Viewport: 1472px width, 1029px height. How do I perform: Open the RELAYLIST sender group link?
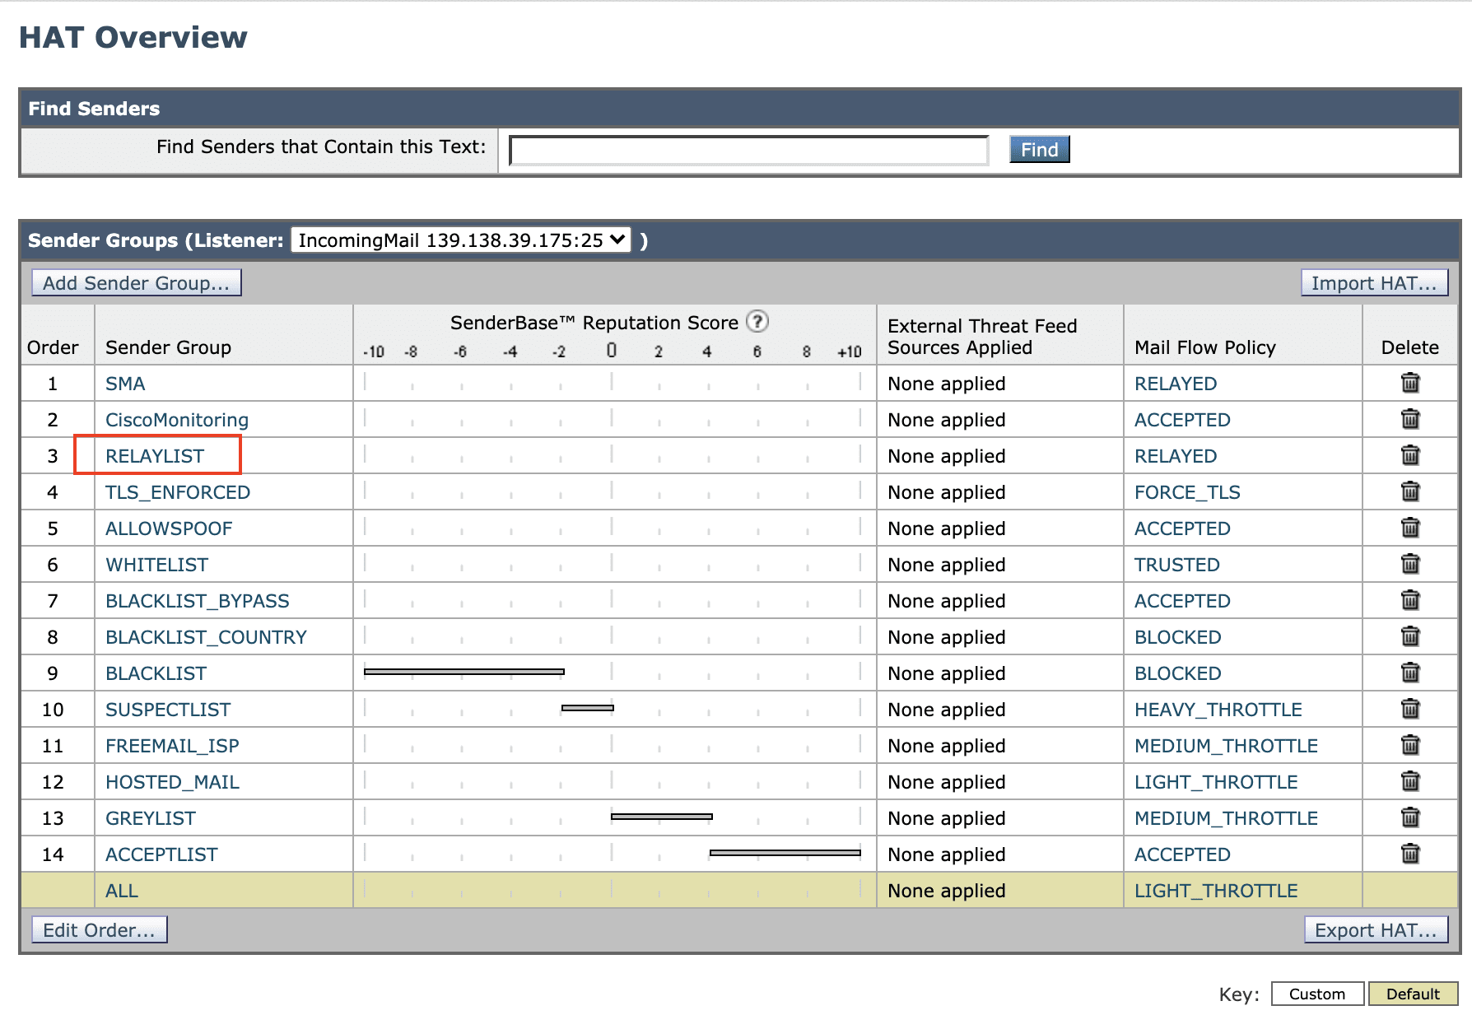tap(155, 456)
